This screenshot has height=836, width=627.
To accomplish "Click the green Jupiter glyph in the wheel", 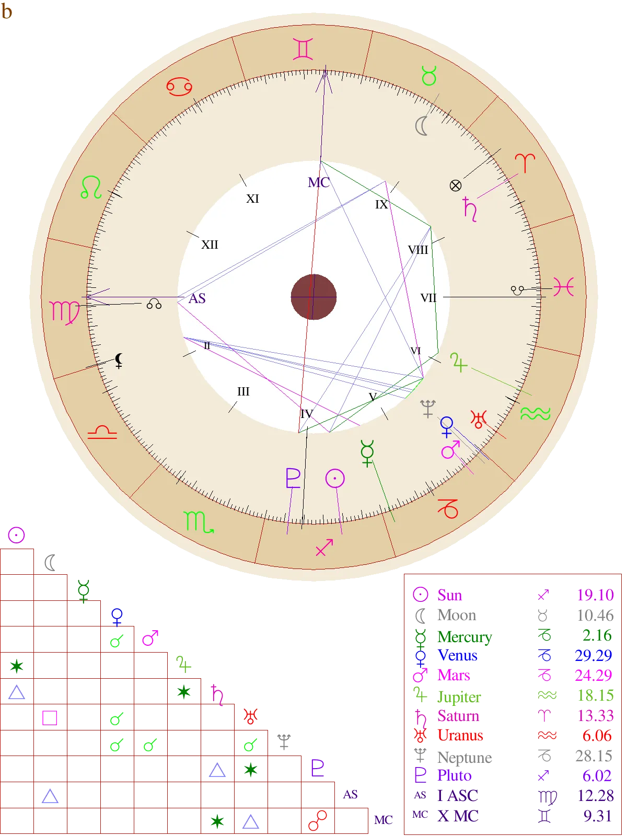I will coord(458,363).
